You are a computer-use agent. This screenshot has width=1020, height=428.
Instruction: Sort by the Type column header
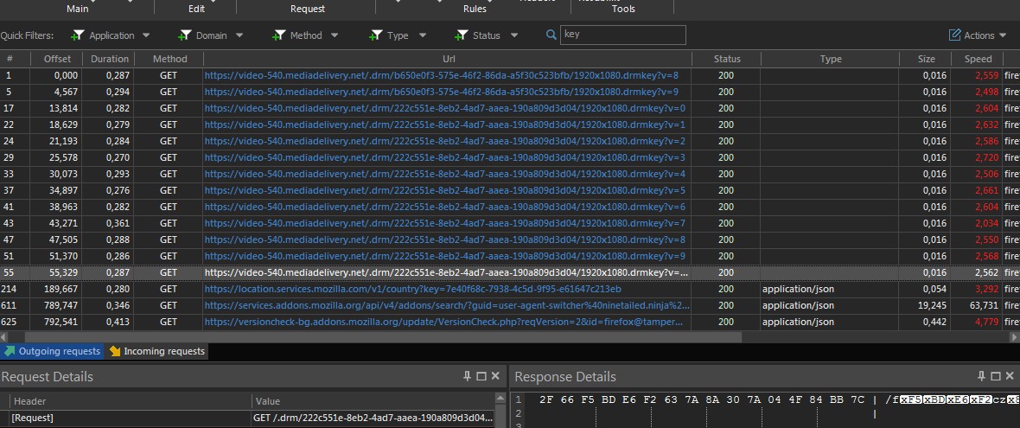pyautogui.click(x=831, y=59)
